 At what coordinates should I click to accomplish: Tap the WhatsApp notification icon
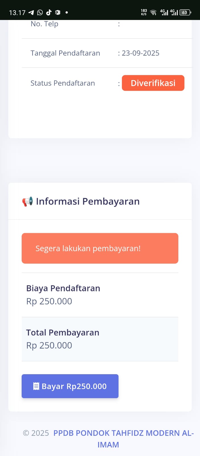click(x=40, y=12)
